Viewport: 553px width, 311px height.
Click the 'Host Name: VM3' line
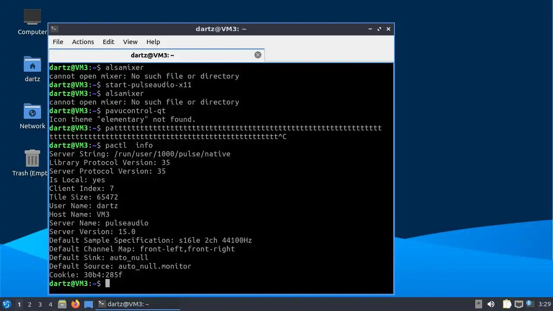click(79, 214)
